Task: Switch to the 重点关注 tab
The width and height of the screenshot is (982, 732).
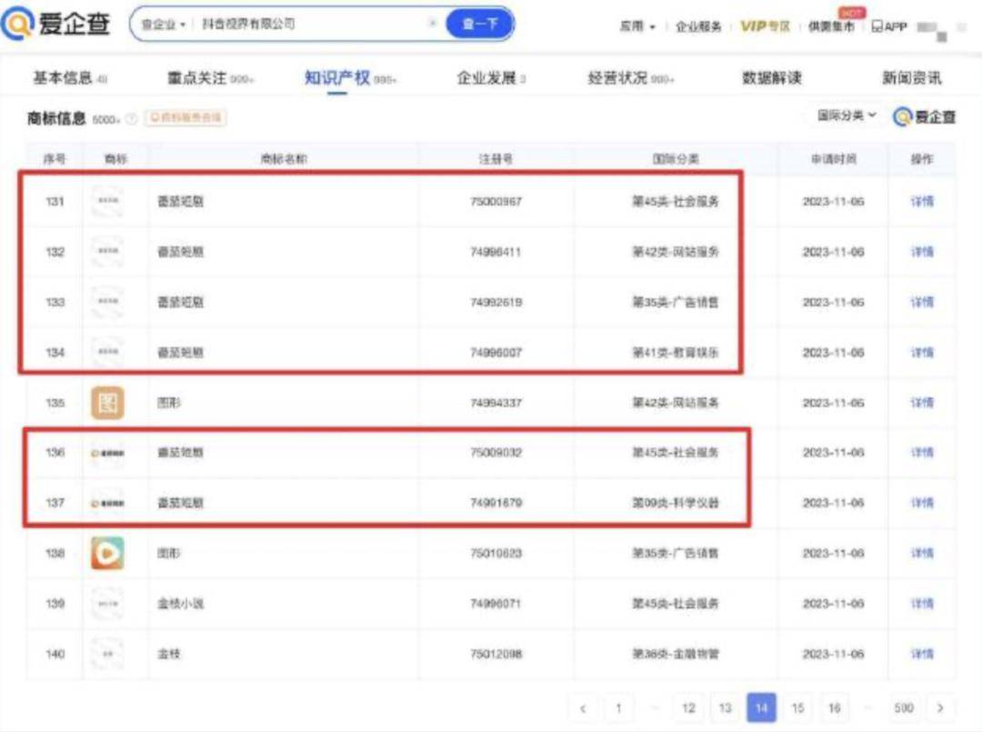Action: [209, 78]
